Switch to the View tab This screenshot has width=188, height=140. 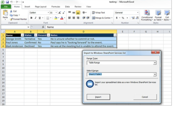89,7
